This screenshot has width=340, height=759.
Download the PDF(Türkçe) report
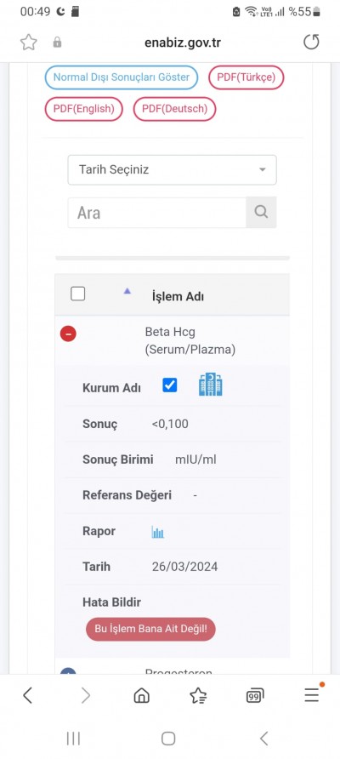246,77
